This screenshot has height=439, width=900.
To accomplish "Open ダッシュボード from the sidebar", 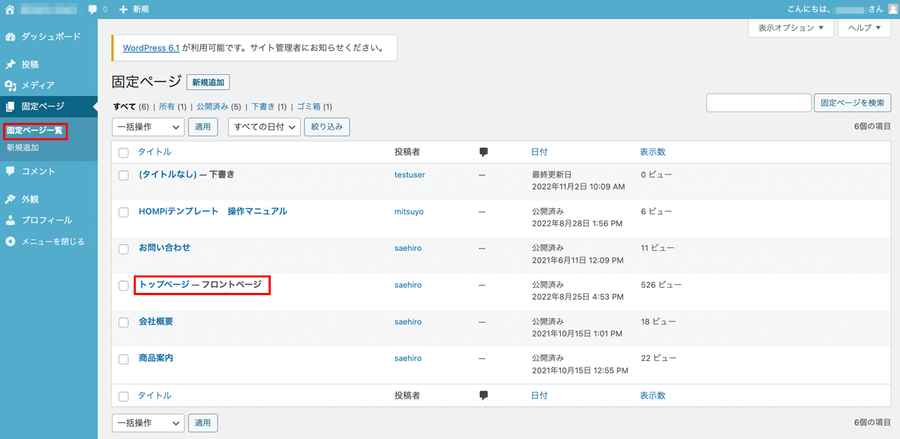I will point(50,37).
